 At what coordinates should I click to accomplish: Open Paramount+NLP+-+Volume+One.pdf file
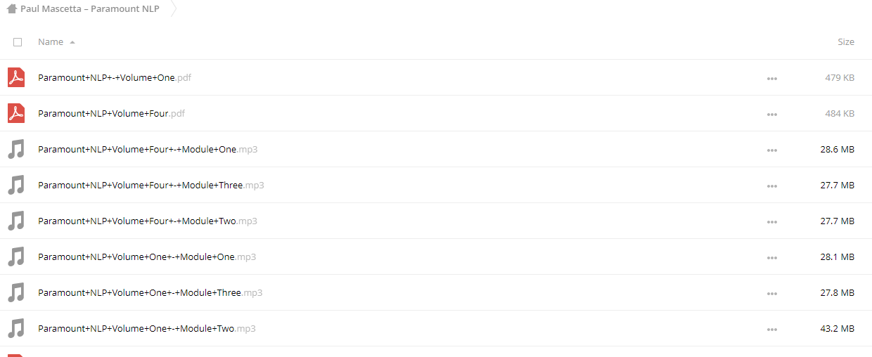(x=115, y=77)
